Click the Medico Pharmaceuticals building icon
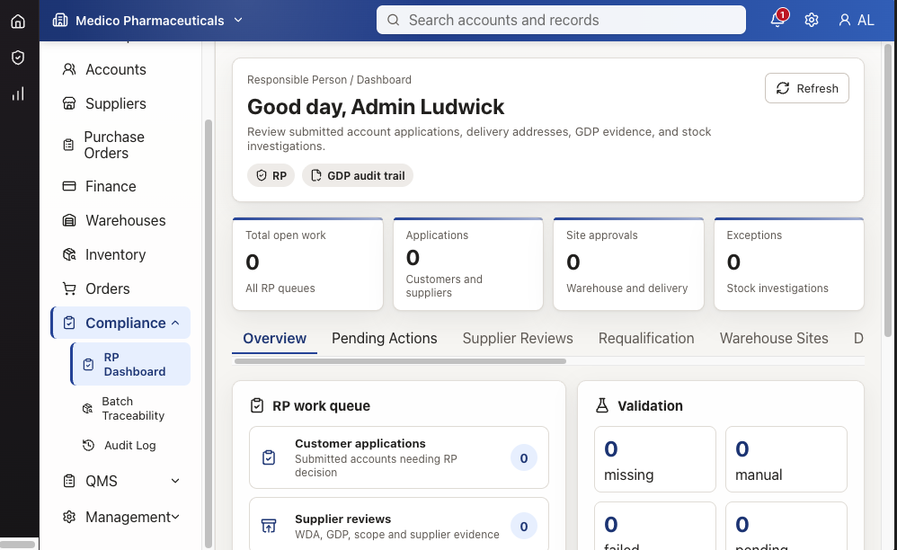 coord(60,20)
